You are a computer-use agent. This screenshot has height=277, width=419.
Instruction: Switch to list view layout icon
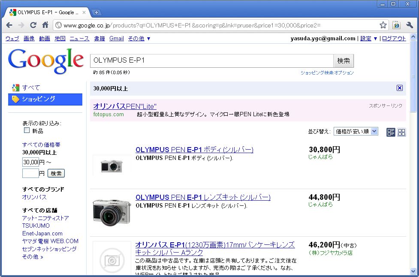[391, 132]
